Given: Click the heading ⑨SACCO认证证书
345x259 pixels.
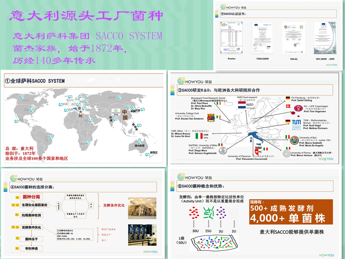Looking at the screenshot, I should 233,13.
